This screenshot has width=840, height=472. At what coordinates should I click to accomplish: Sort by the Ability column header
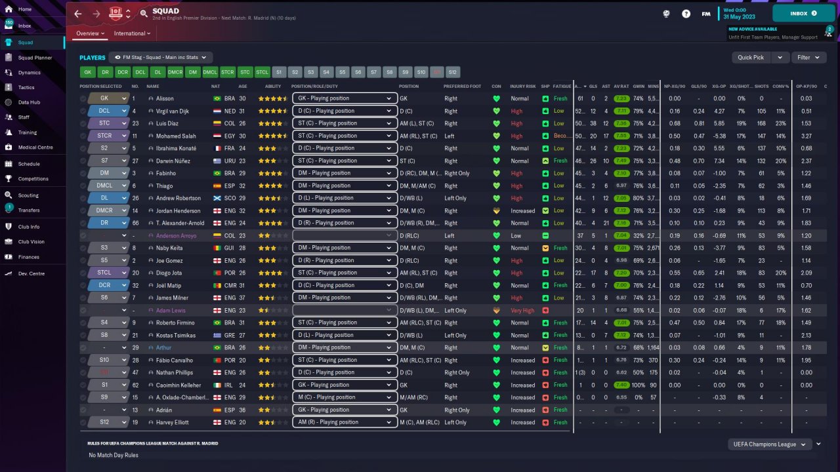pyautogui.click(x=273, y=87)
